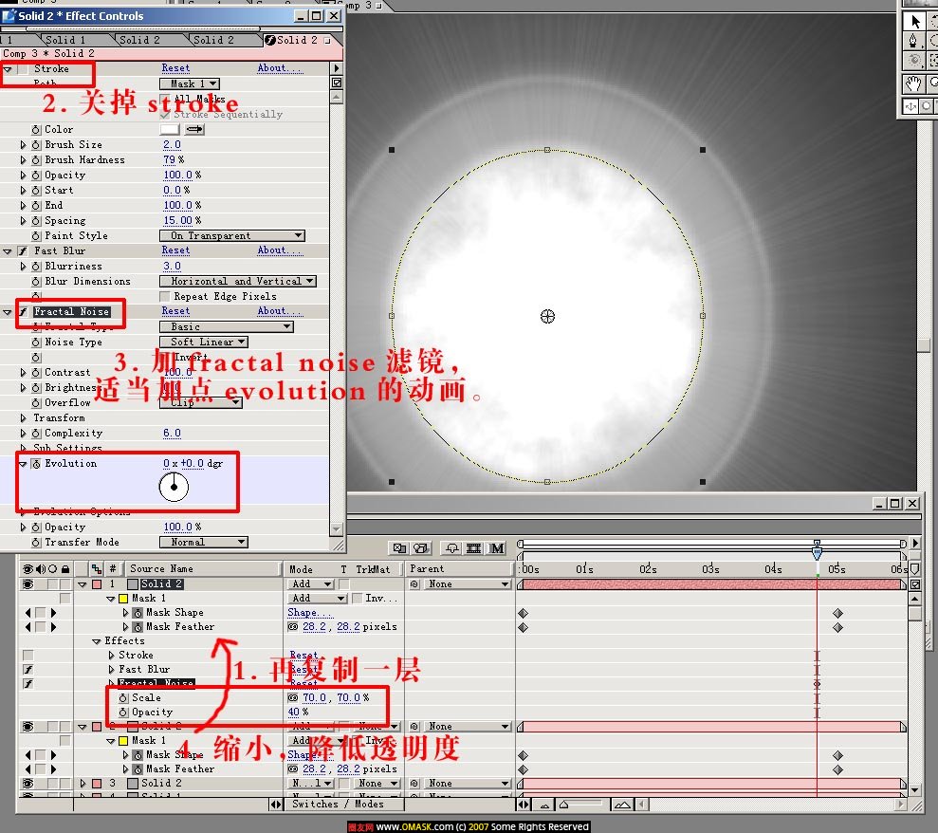938x833 pixels.
Task: Toggle the Stroke effect enable box
Action: (x=22, y=69)
